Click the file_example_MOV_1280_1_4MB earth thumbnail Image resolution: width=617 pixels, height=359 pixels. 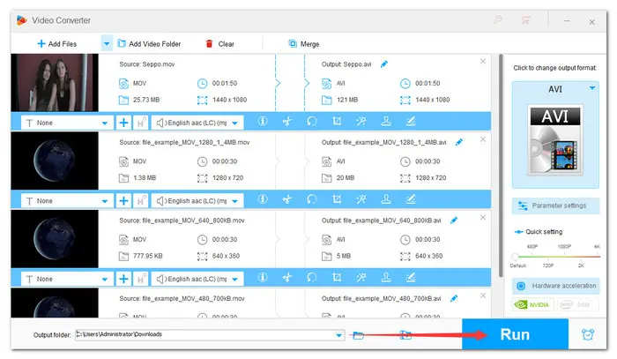[55, 161]
